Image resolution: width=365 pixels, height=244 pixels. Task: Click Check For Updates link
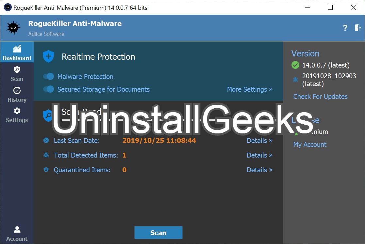(x=320, y=97)
